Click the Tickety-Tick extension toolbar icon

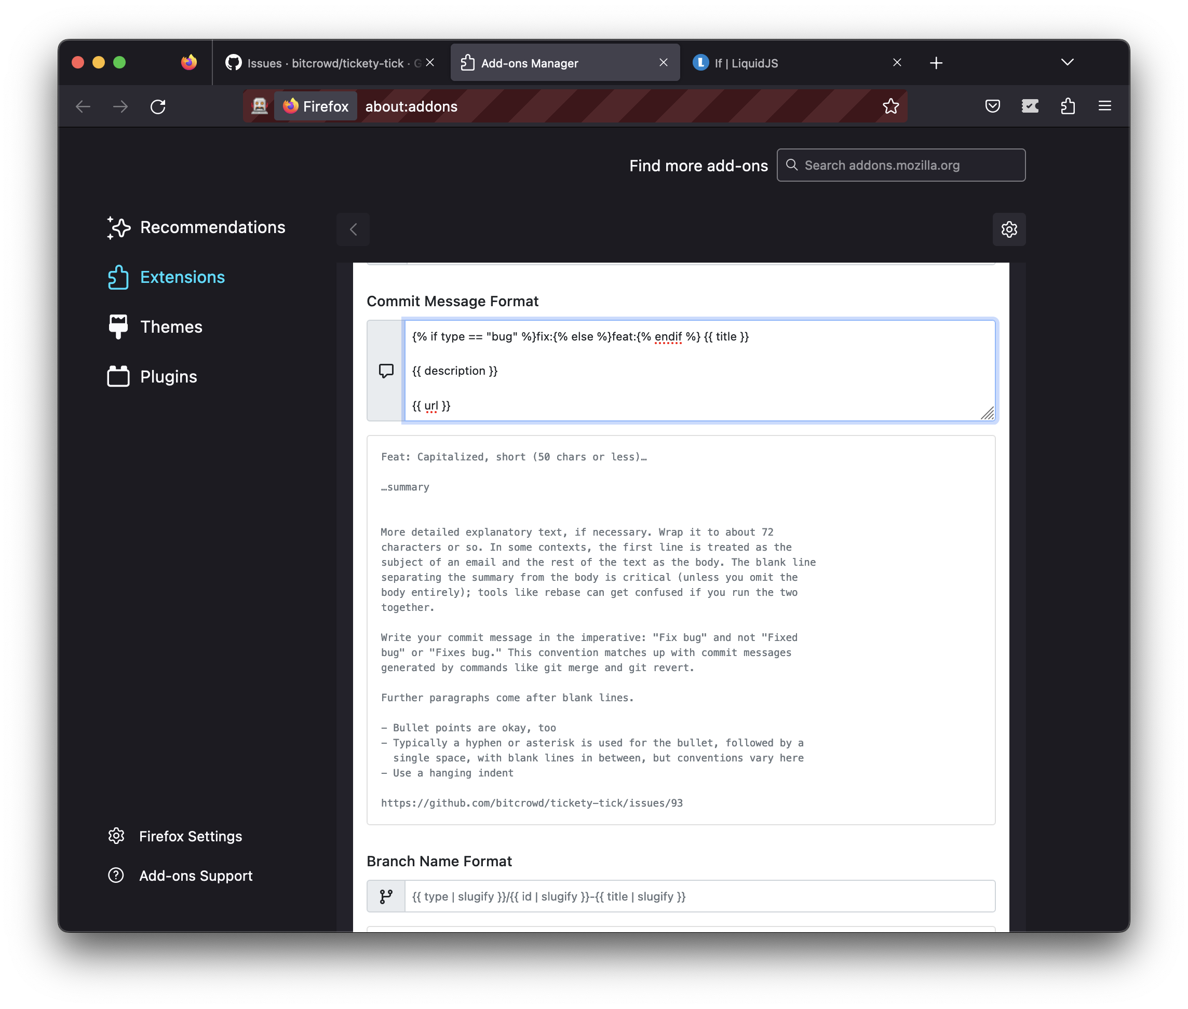(x=1030, y=106)
